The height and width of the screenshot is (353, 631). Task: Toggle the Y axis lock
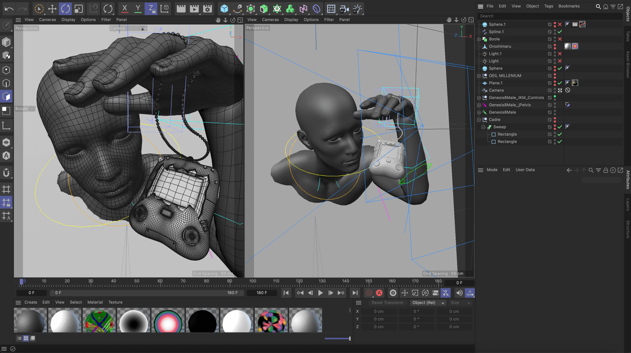pos(138,9)
